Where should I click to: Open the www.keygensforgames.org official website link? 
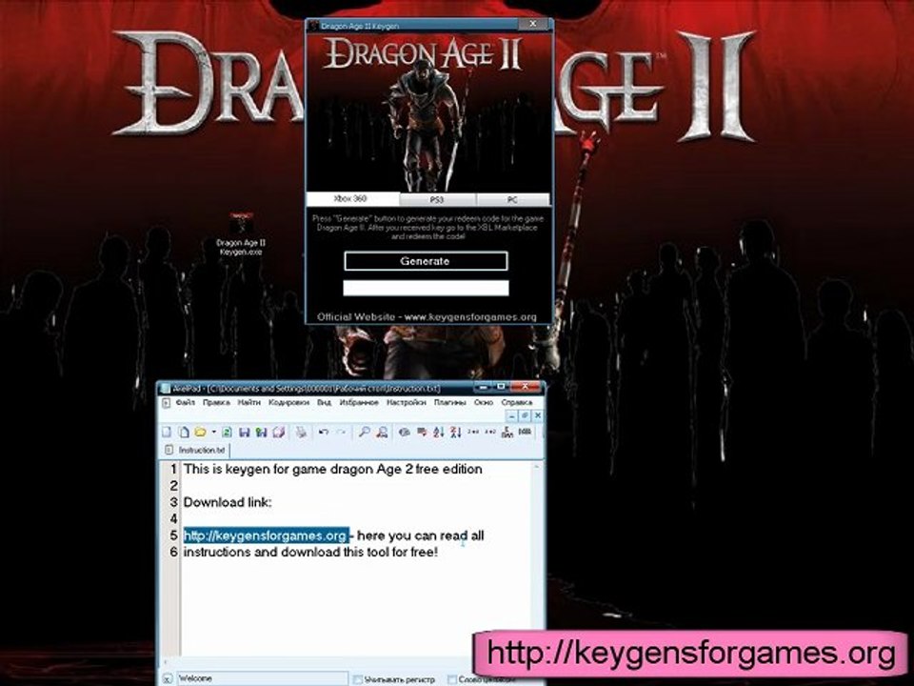click(x=470, y=316)
